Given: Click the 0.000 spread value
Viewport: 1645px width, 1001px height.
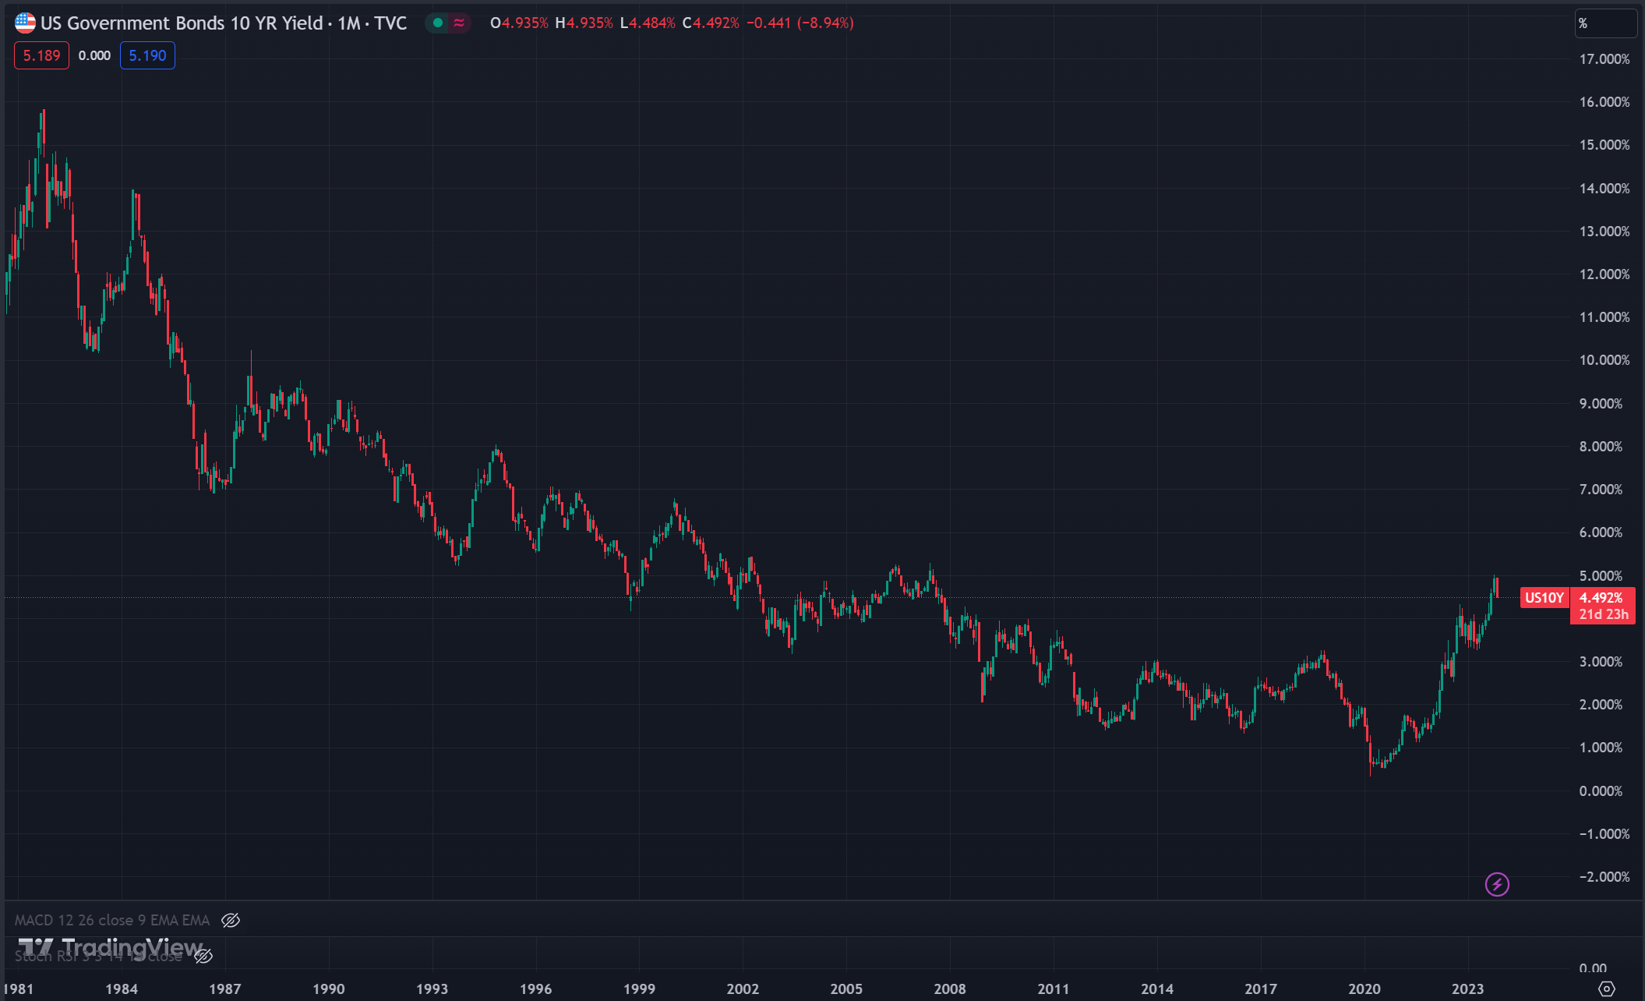Looking at the screenshot, I should (94, 55).
